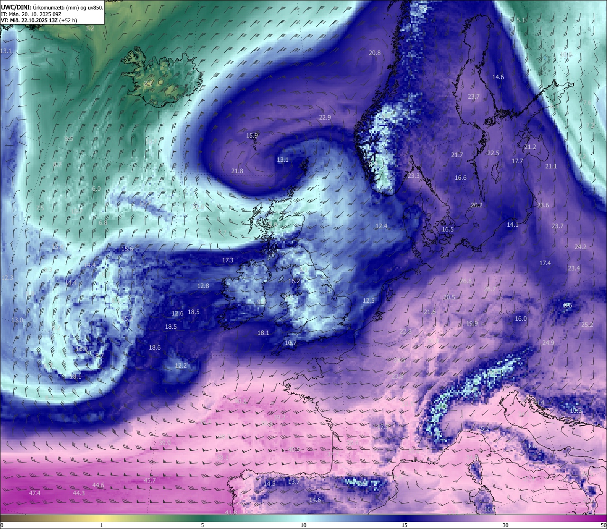Click the 21.8 value on the map

coord(237,171)
